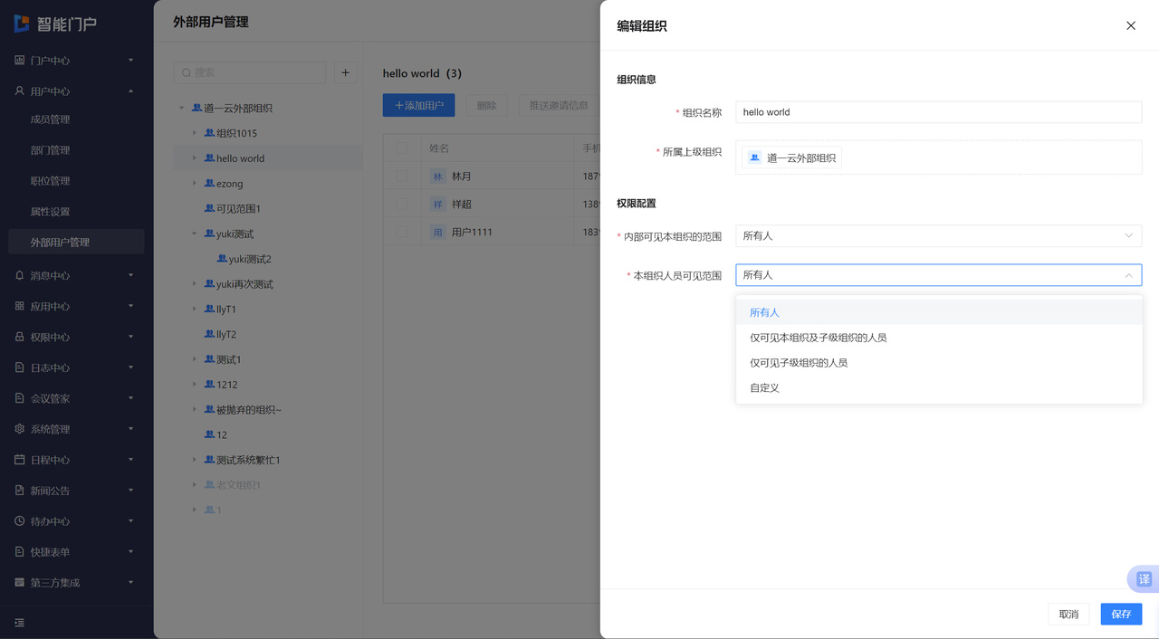Screen dimensions: 1159x639
Task: Select 仅可见子级组织的人员 option
Action: pyautogui.click(x=799, y=363)
